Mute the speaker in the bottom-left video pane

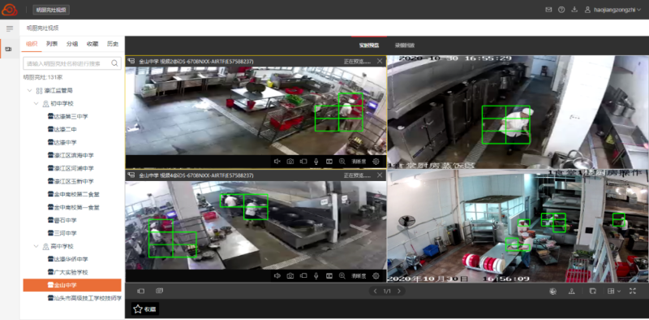pos(277,275)
